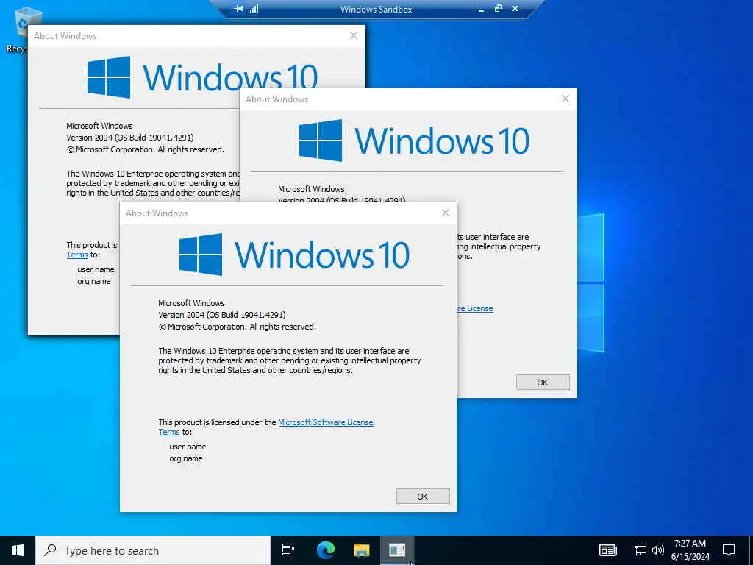Click org name in front dialog
The image size is (753, 565).
[x=186, y=458]
